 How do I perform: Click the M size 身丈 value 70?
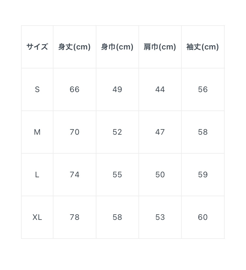click(x=74, y=132)
